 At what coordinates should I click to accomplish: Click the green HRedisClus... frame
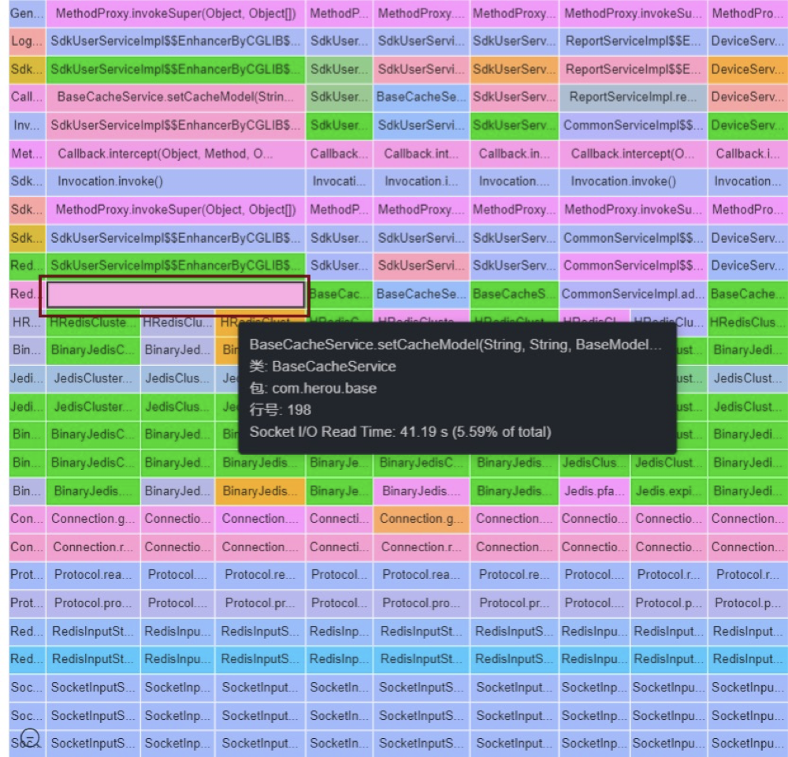pos(747,322)
